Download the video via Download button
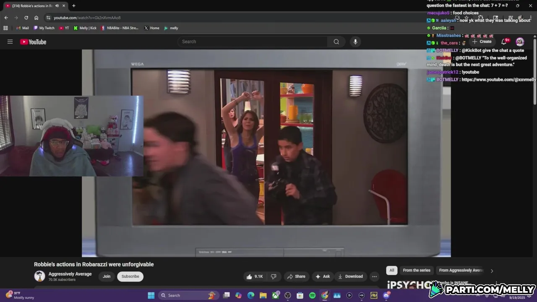The height and width of the screenshot is (302, 537). [350, 276]
